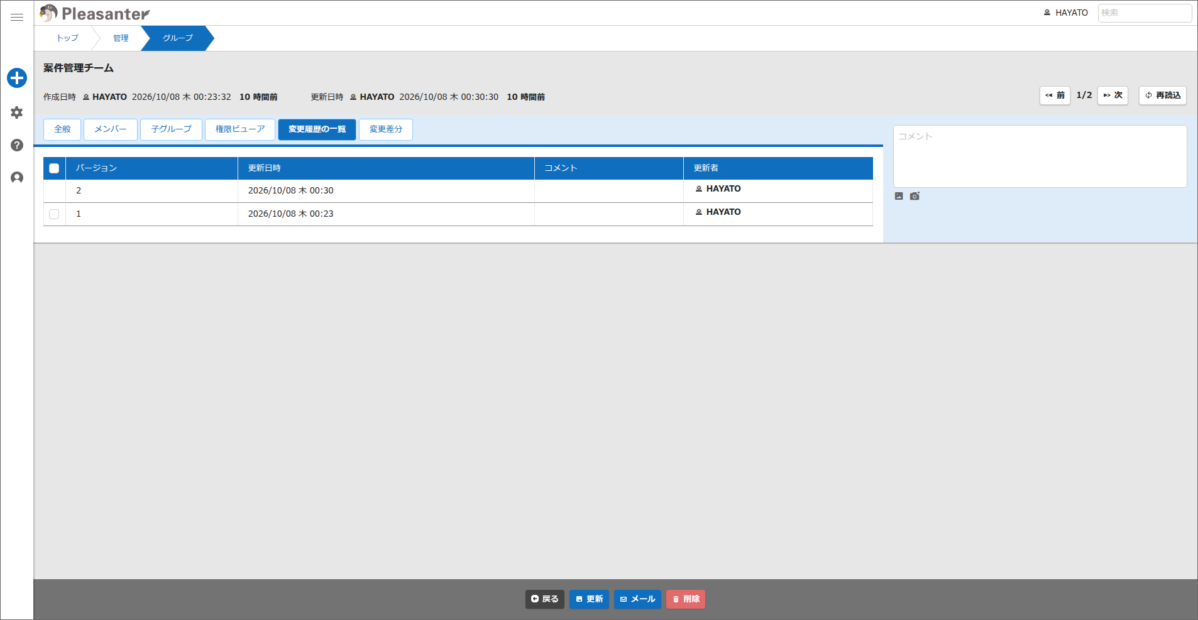1198x620 pixels.
Task: Go to 管理 breadcrumb
Action: (121, 38)
